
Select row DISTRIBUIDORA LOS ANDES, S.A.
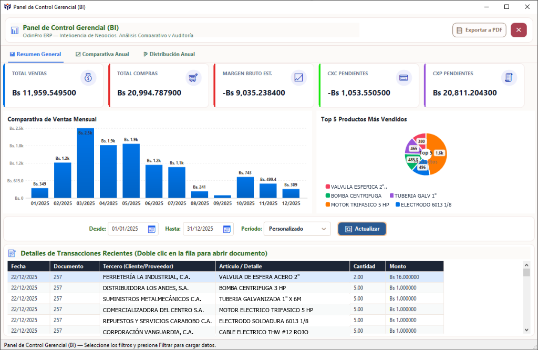point(225,288)
